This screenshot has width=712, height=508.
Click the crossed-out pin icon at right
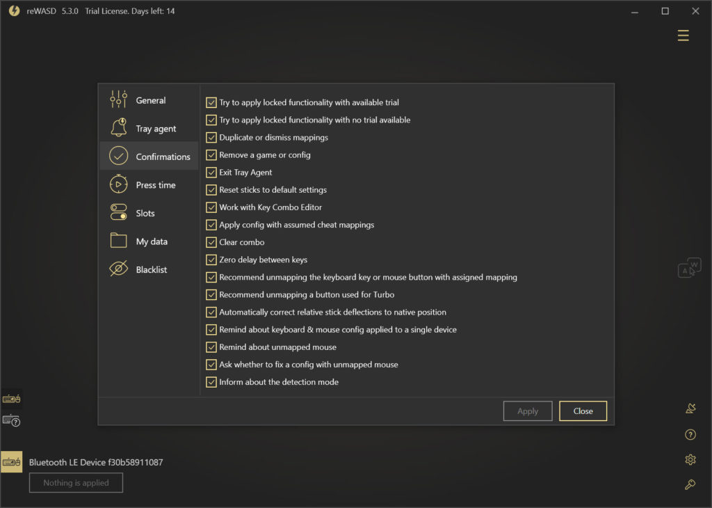[x=690, y=408]
